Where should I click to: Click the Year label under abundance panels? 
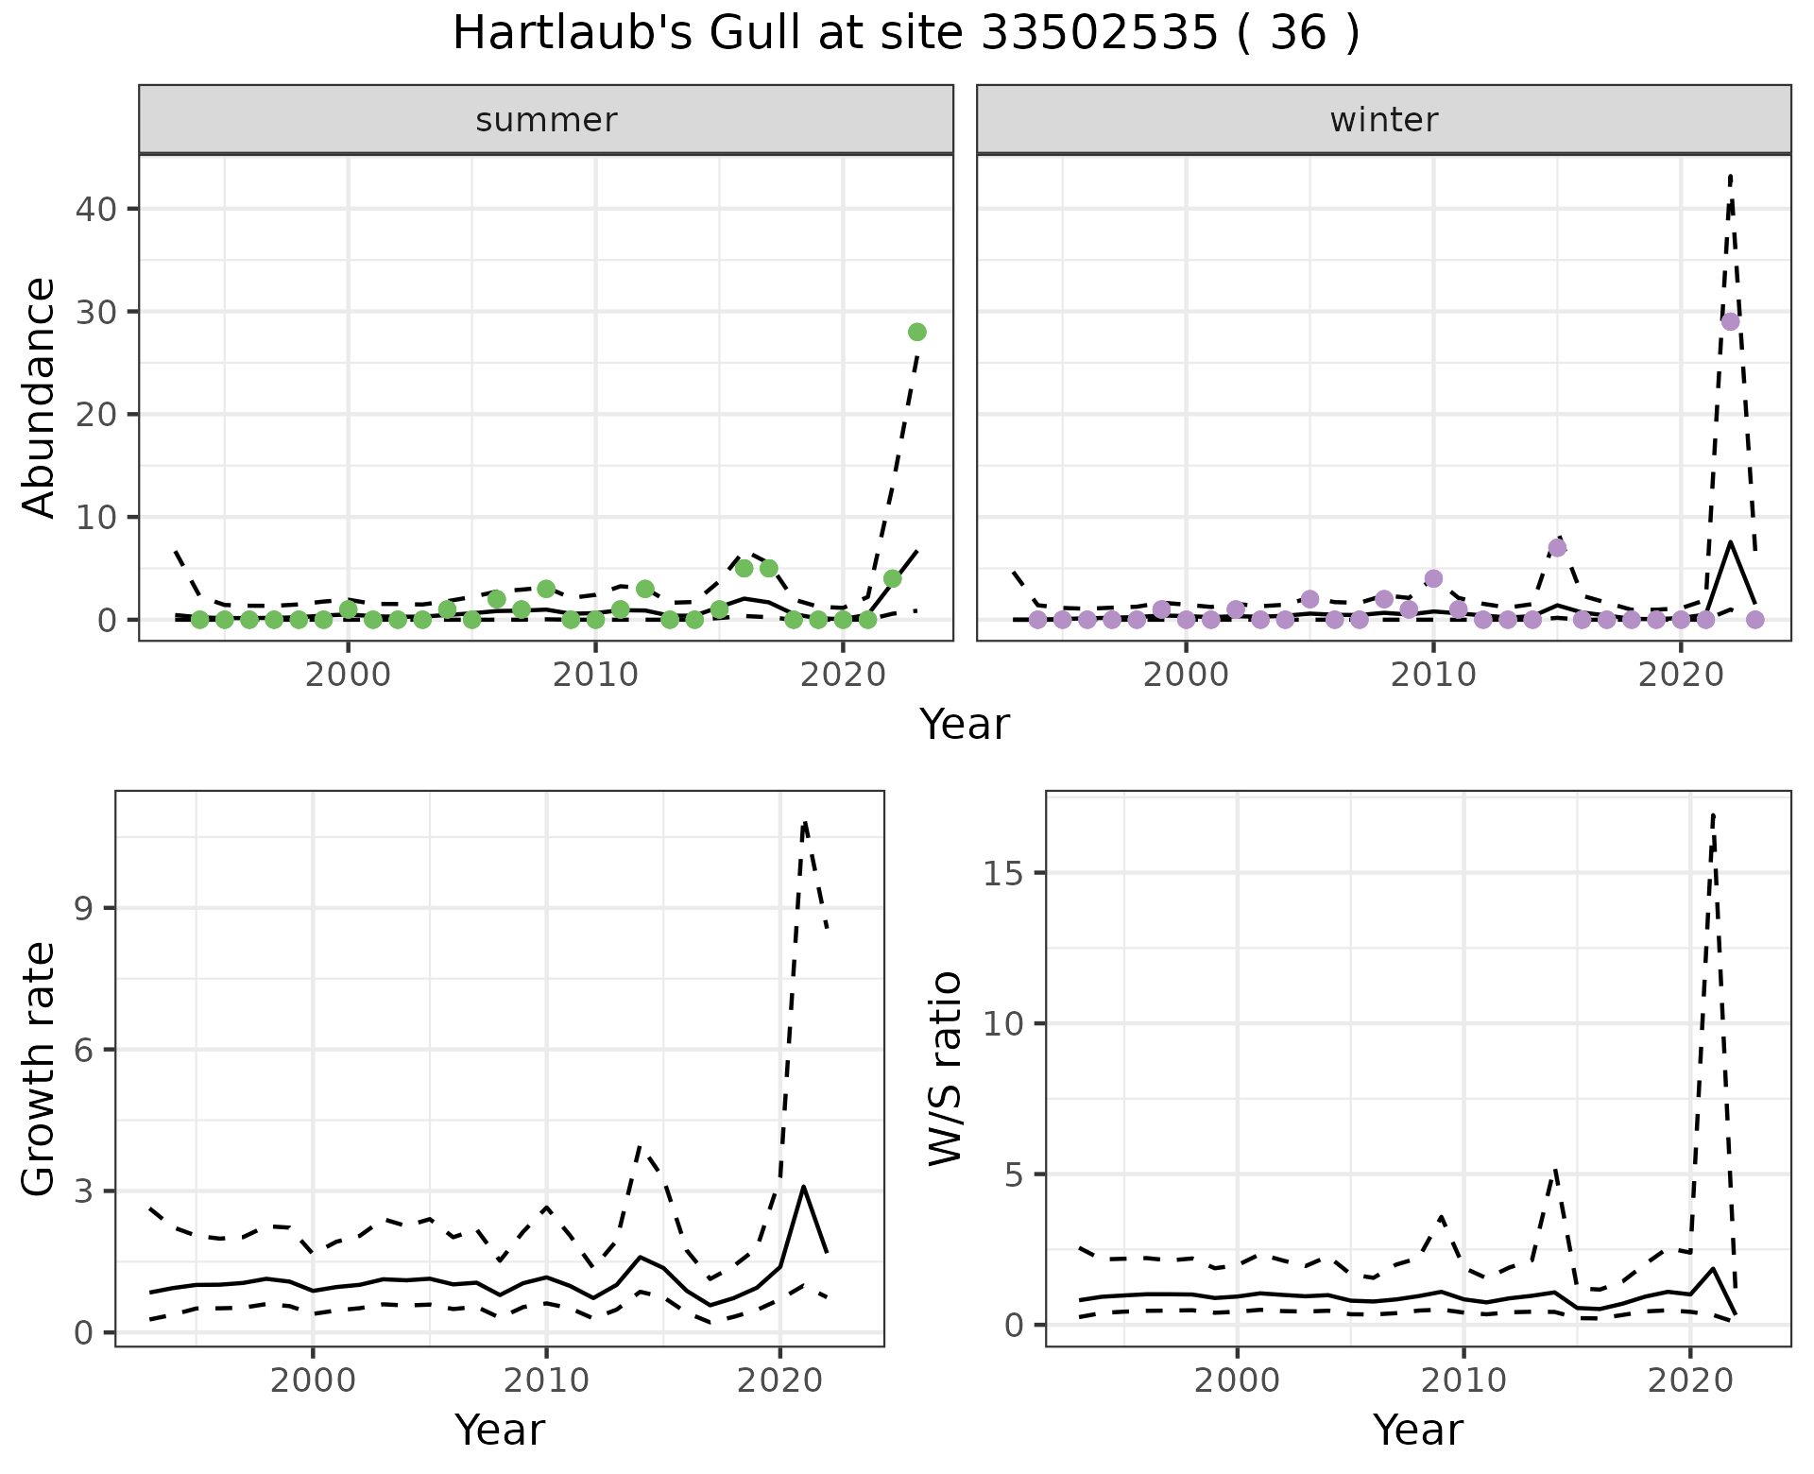click(964, 725)
